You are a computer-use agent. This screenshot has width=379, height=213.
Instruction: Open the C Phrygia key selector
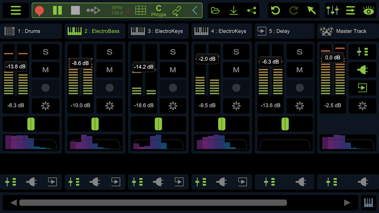tap(159, 11)
